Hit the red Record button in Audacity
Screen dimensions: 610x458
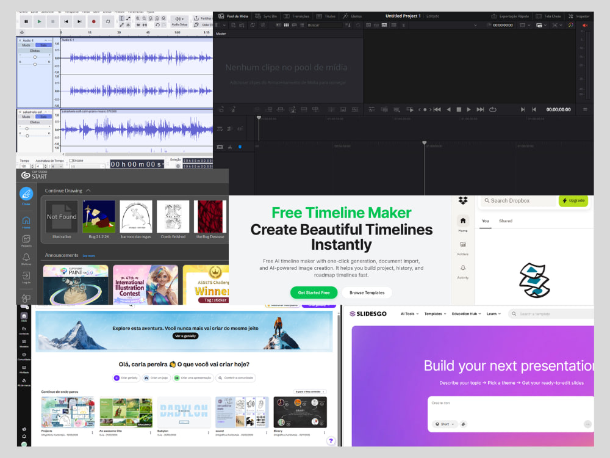(x=93, y=21)
